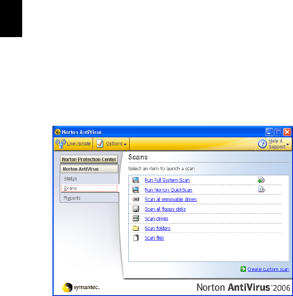This screenshot has width=293, height=296.
Task: Click the computer icon beside Run Full System Scan
Action: pos(136,180)
